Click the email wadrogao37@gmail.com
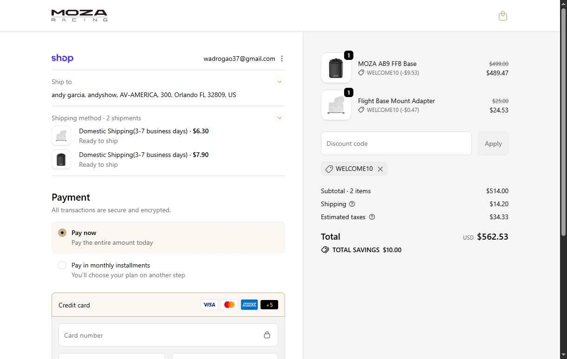This screenshot has height=359, width=567. [x=239, y=59]
